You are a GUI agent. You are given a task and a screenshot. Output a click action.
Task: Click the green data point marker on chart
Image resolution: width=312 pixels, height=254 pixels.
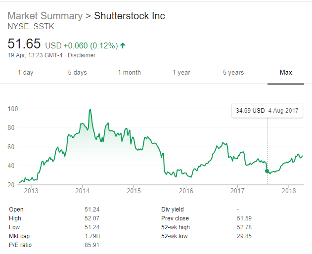point(267,171)
